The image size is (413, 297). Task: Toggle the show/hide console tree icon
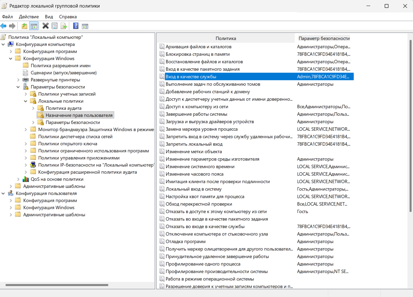pos(34,26)
